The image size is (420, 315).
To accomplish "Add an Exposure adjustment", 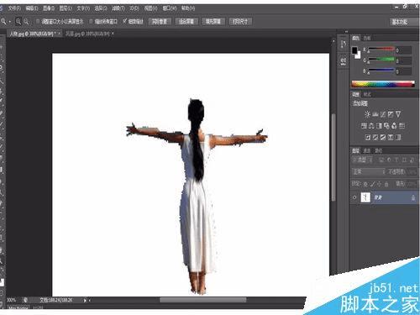I will (x=391, y=114).
